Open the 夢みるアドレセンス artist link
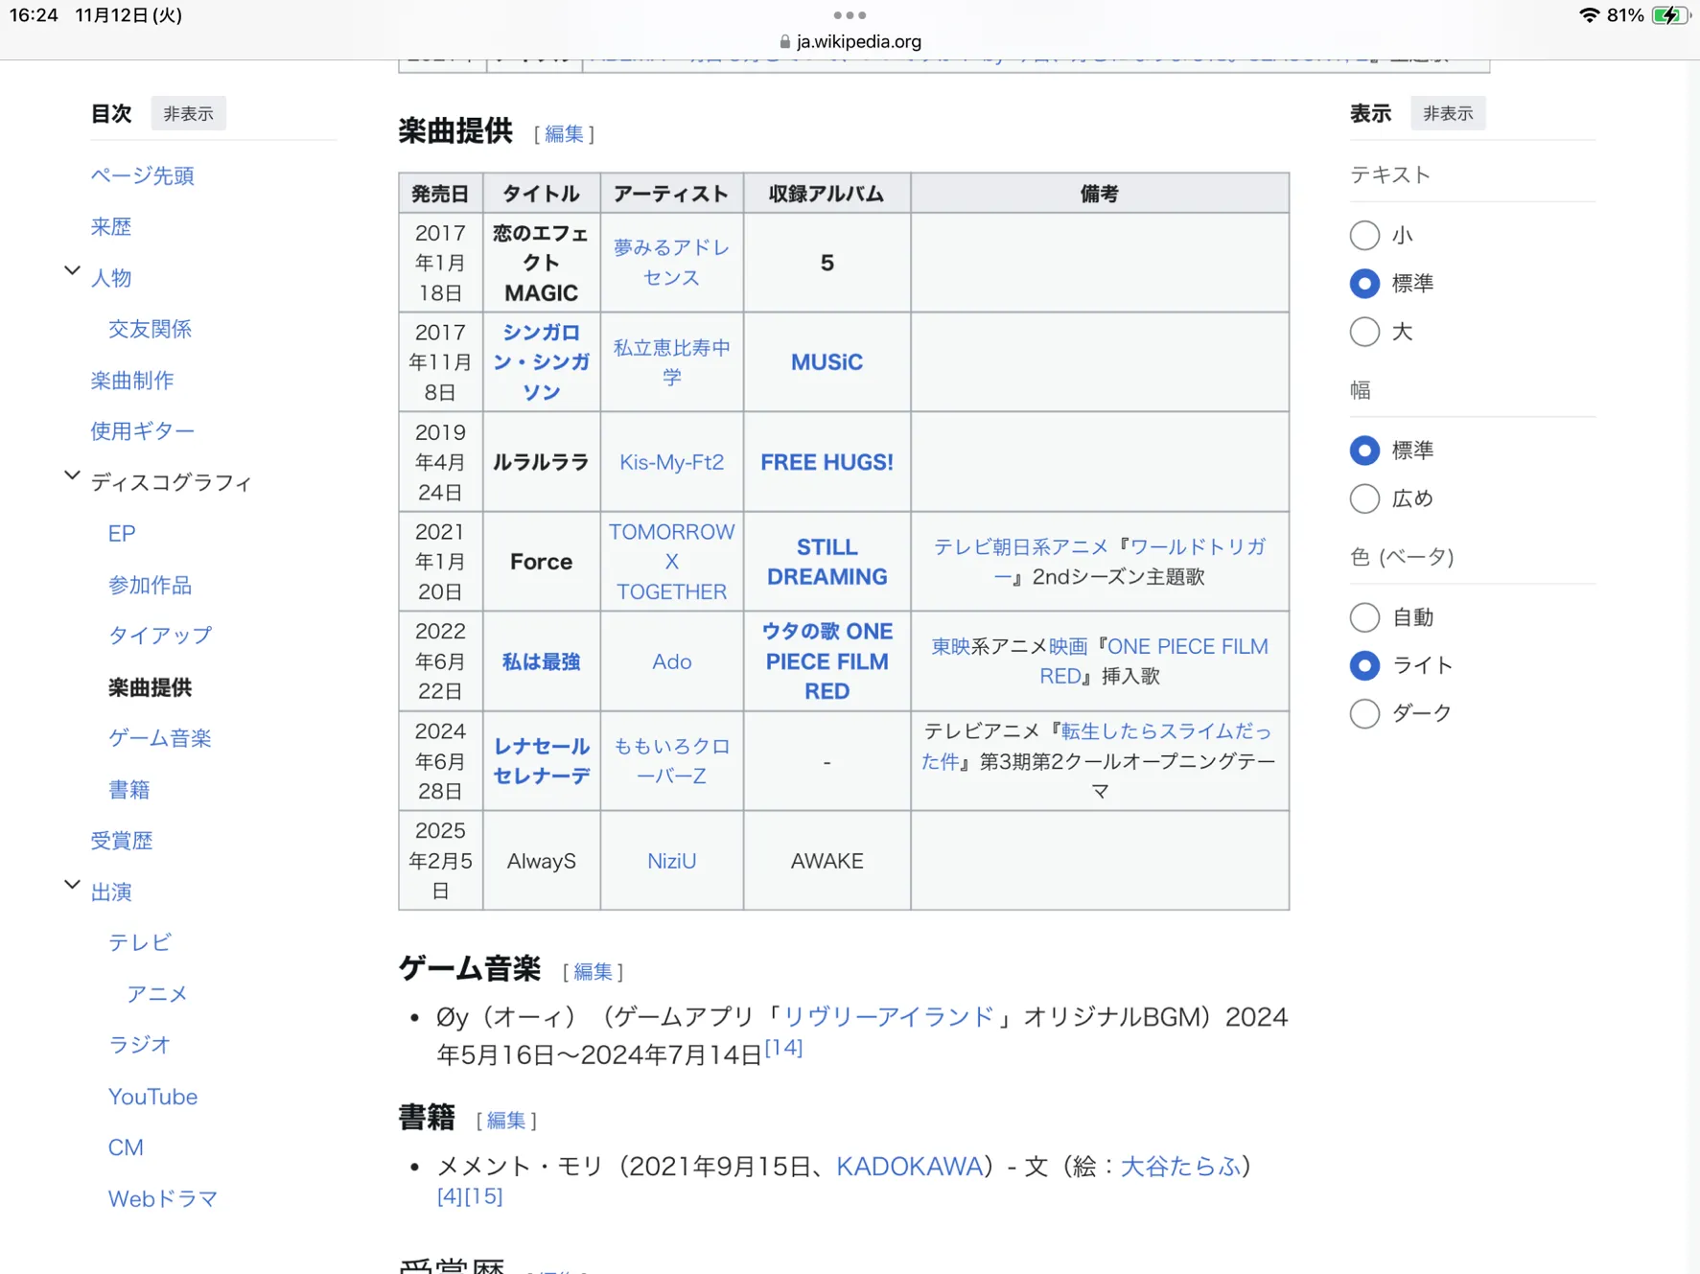 pos(671,263)
